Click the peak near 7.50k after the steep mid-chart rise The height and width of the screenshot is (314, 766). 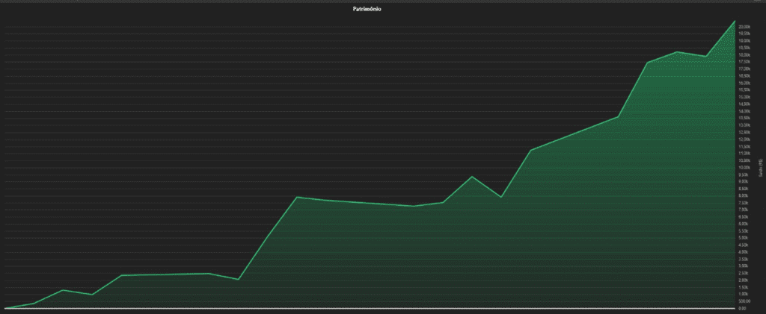point(298,197)
